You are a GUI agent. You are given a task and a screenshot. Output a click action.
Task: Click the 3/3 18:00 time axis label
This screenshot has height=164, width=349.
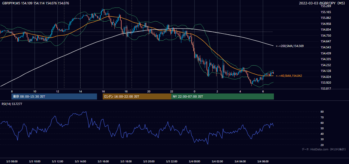coord(126,161)
